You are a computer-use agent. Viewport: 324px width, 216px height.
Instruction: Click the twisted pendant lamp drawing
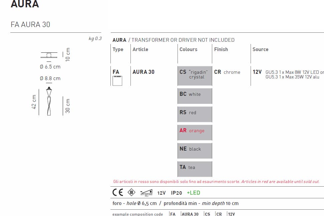coord(49,101)
